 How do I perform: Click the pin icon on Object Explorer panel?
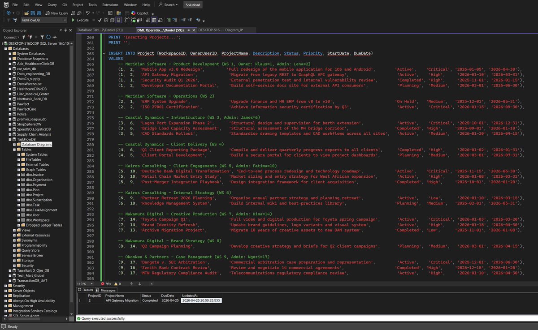click(x=65, y=30)
